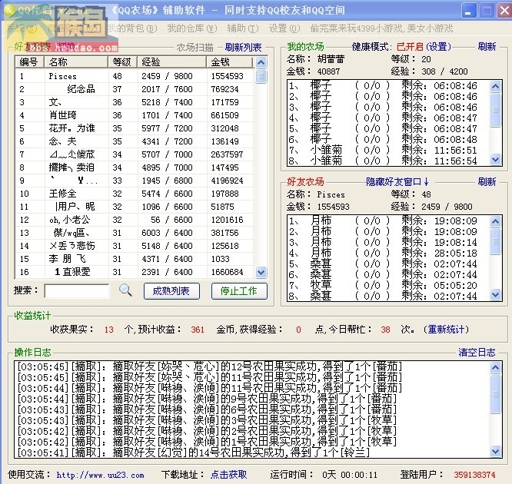Screen dimensions: 512x484
Task: Click friend farm crop list down arrow
Action: coord(495,295)
